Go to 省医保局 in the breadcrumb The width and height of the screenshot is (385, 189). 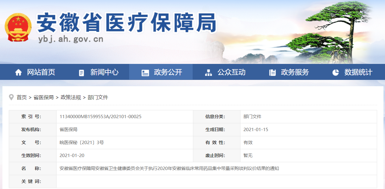pyautogui.click(x=44, y=97)
